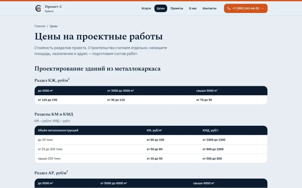Click column header свыше 5000 м²

point(207,91)
